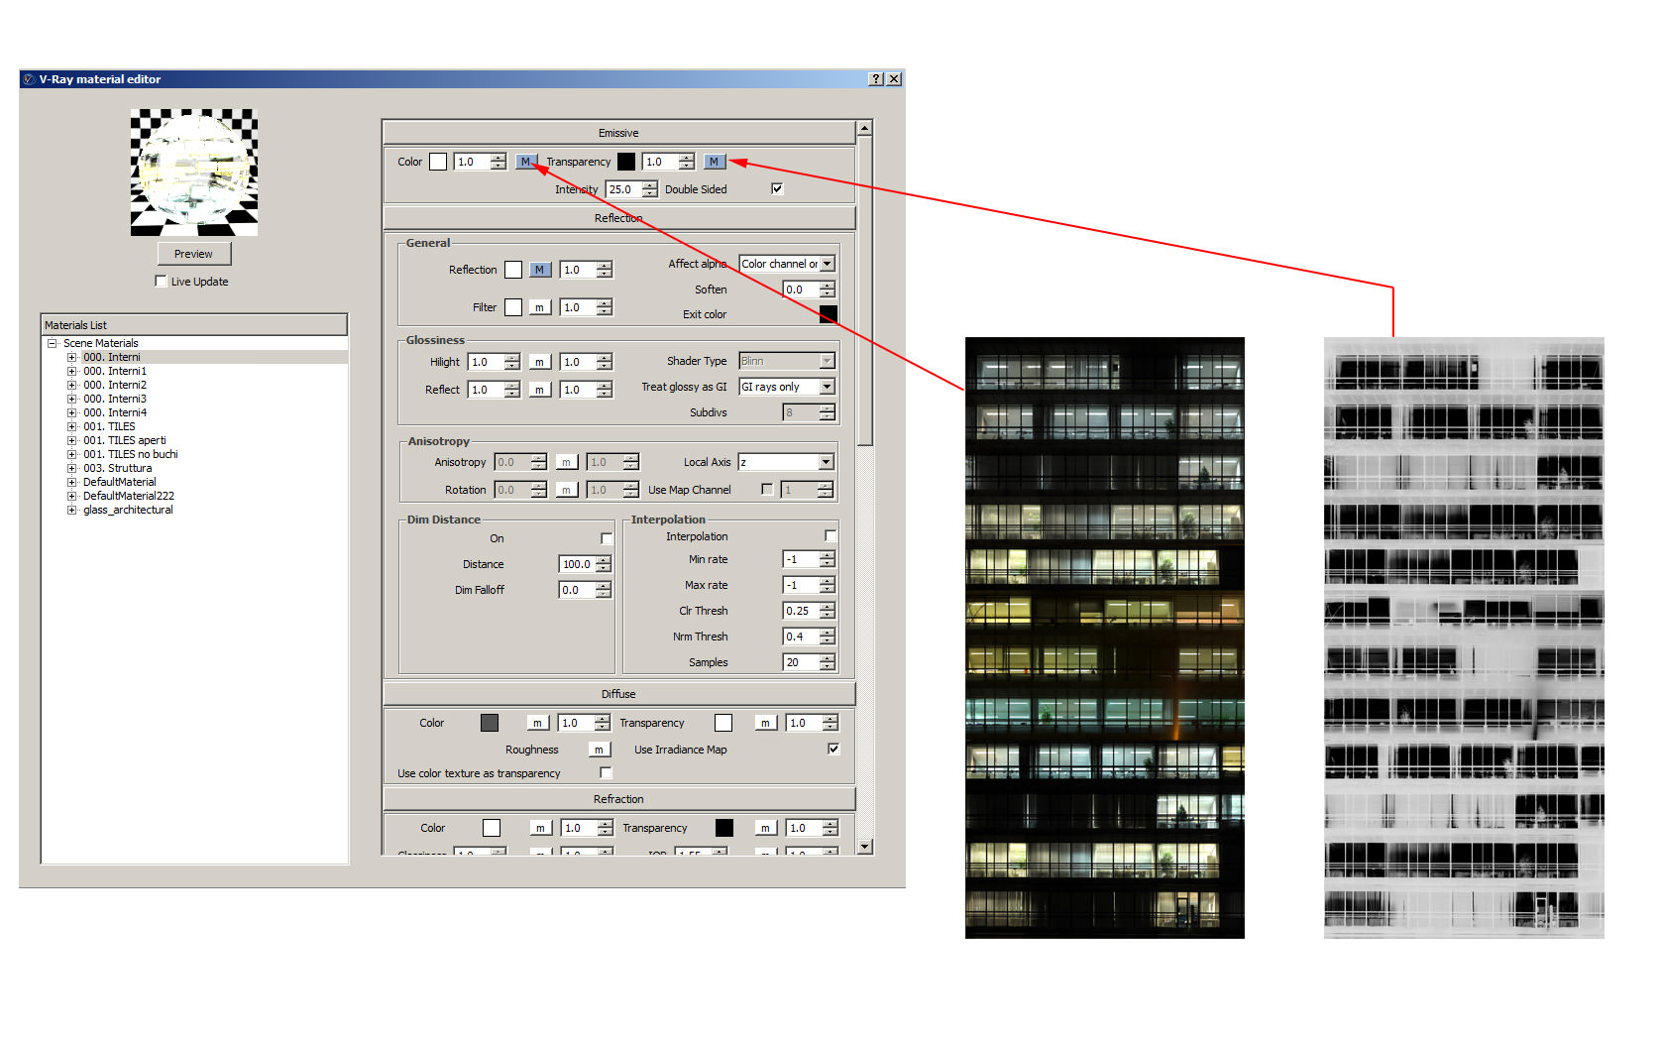Screen dimensions: 1665x1041
Task: Enable the Interpolation checkbox
Action: click(x=831, y=535)
